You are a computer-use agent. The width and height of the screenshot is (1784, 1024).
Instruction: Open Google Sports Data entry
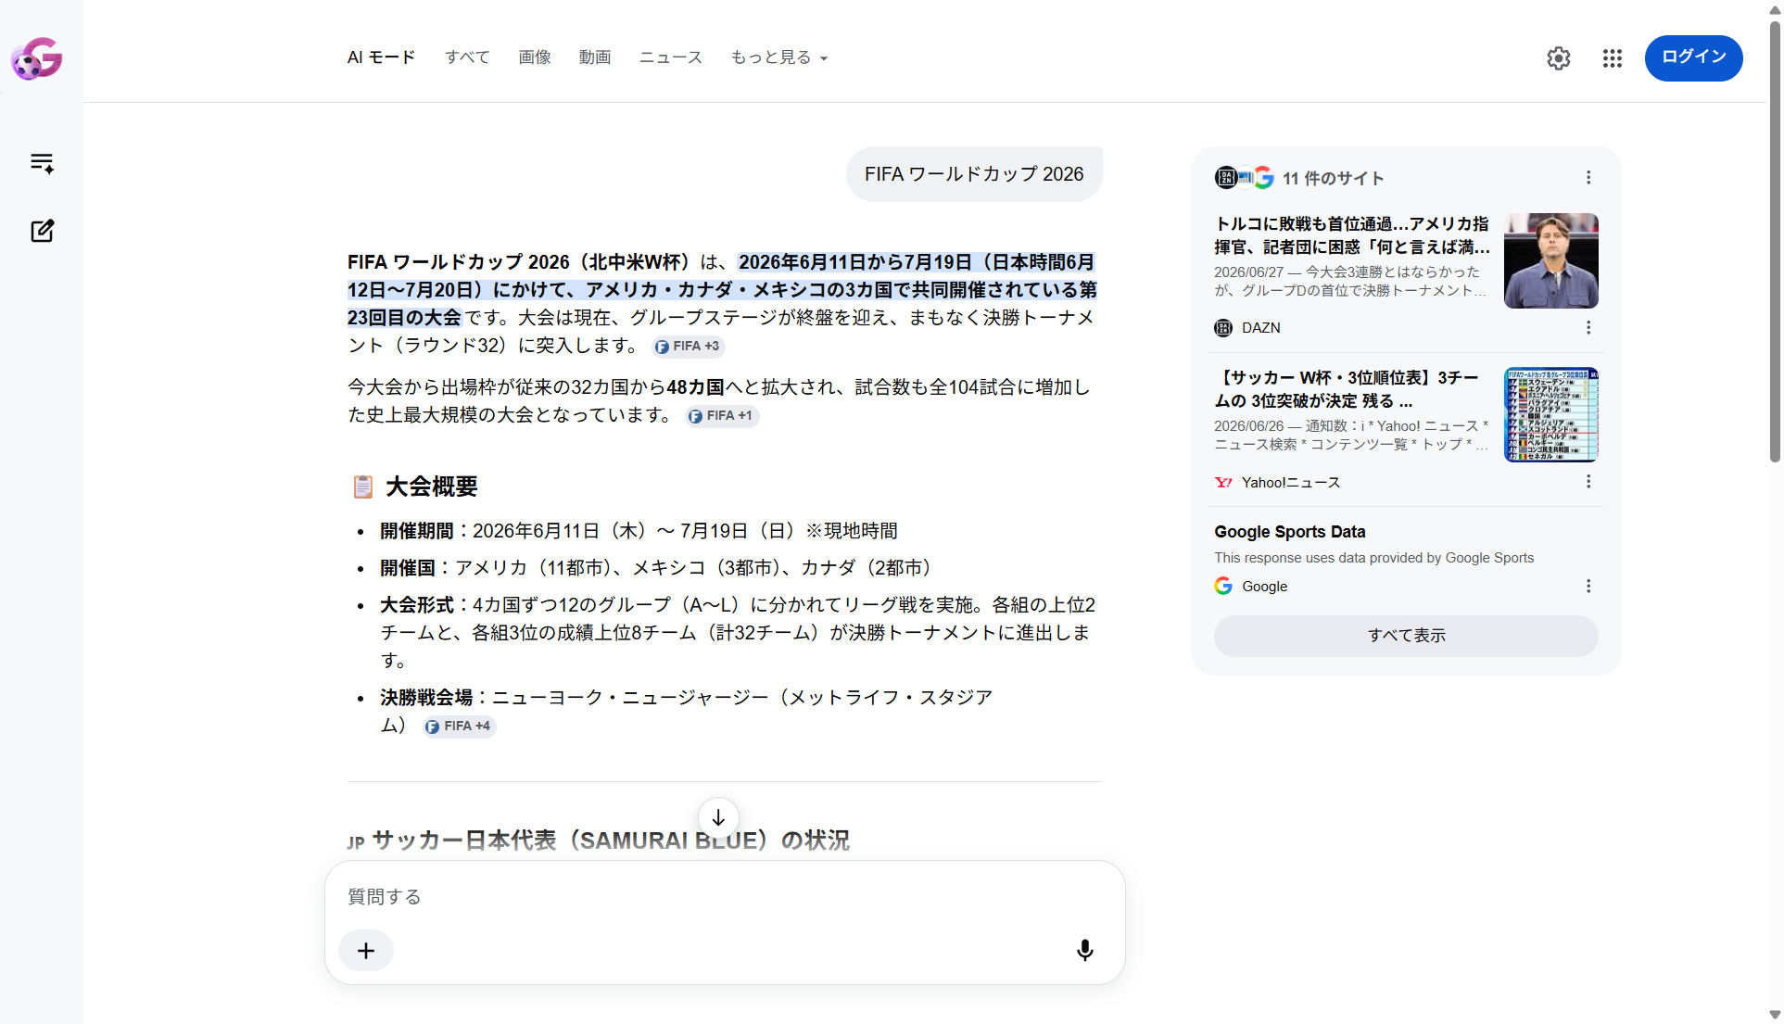point(1290,532)
